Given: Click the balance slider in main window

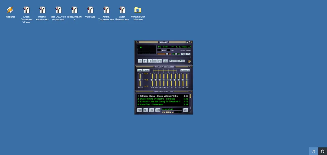Looking at the screenshot, I should click(176, 54).
